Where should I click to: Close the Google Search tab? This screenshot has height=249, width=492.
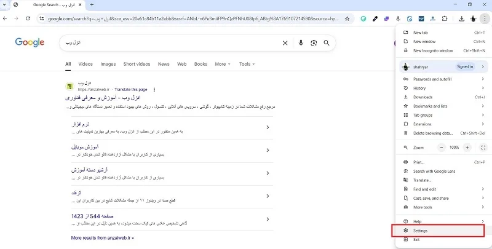pyautogui.click(x=80, y=5)
